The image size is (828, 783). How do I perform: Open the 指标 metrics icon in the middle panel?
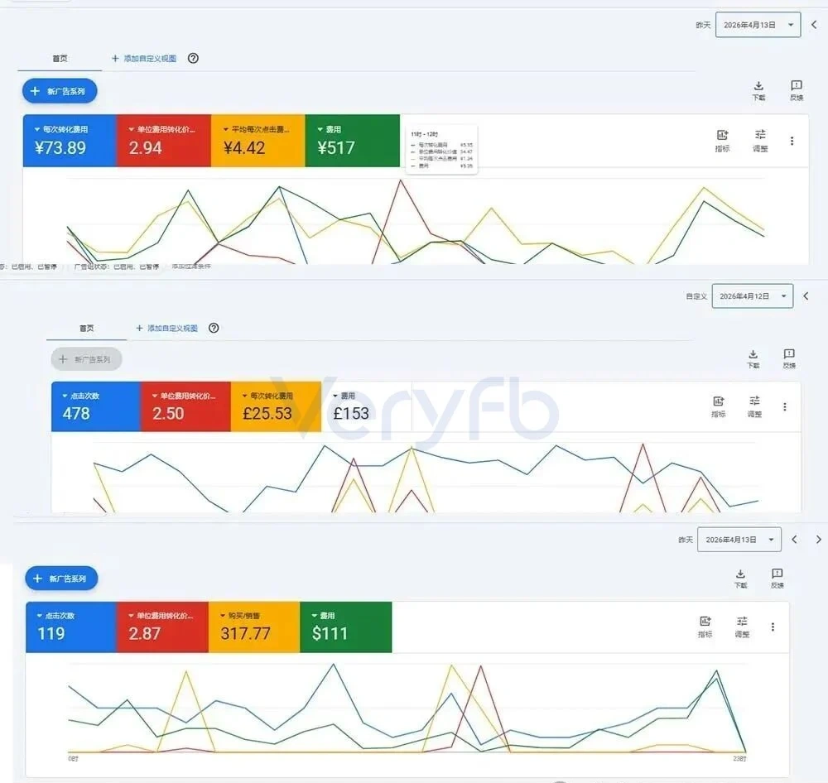(718, 406)
